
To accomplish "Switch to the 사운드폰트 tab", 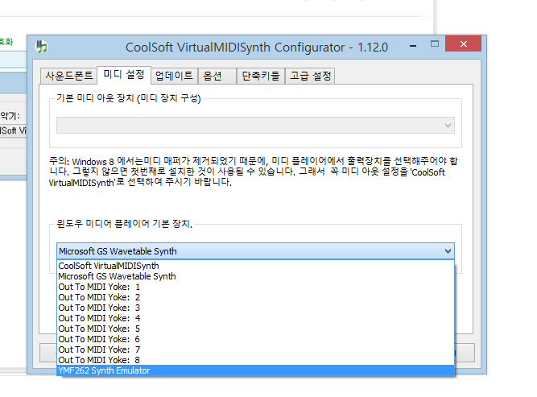I will (69, 76).
